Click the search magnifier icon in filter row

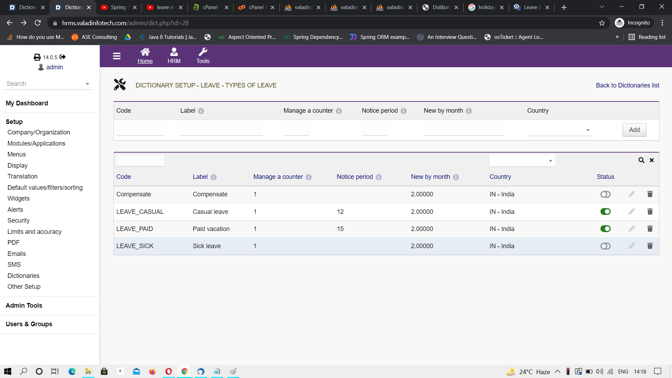pos(641,160)
